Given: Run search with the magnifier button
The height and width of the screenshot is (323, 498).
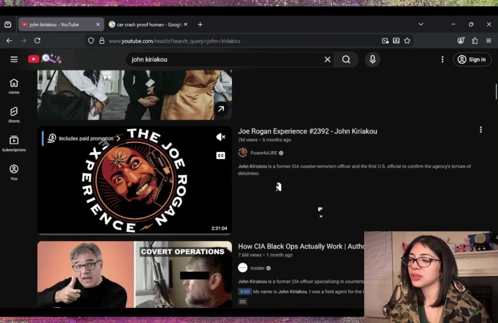Looking at the screenshot, I should (346, 59).
